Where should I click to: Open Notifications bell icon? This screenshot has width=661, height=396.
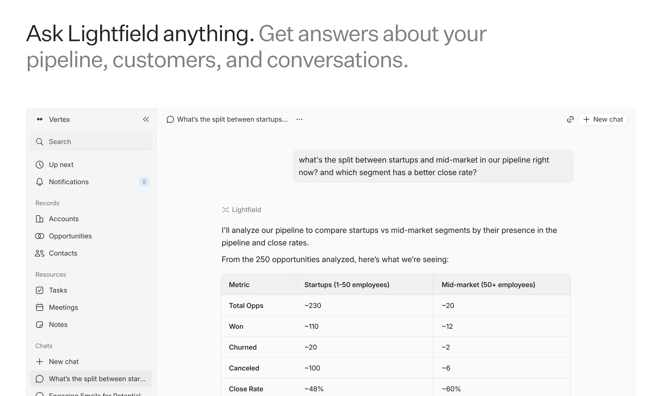tap(40, 182)
